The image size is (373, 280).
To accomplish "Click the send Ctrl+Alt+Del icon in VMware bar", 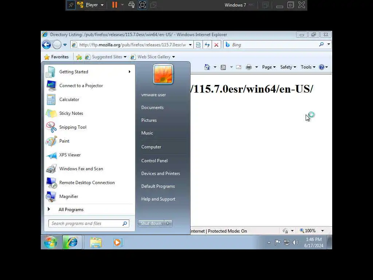I will coord(131,5).
